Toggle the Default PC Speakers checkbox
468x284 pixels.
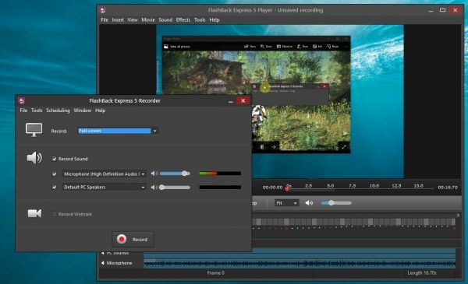(54, 188)
